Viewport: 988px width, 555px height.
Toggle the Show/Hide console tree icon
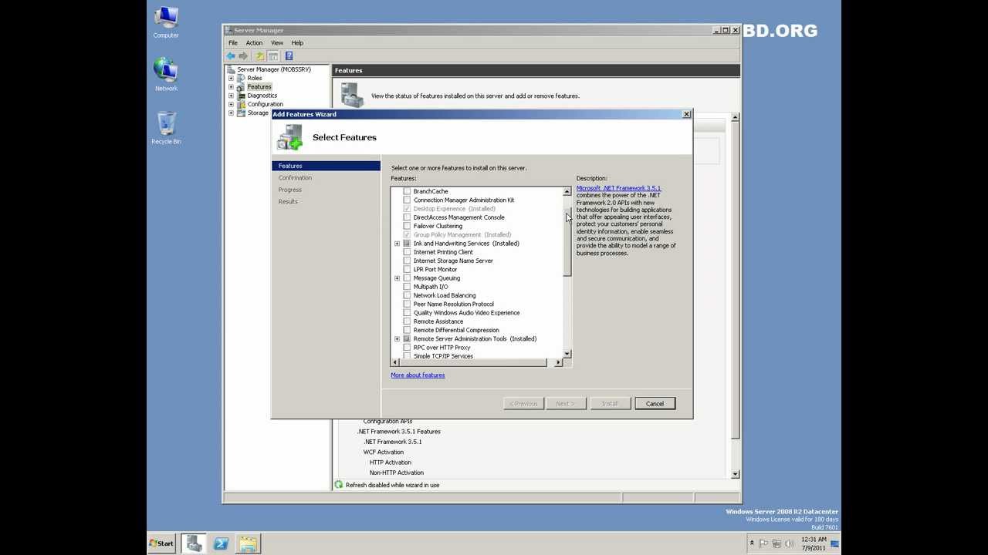(x=273, y=56)
